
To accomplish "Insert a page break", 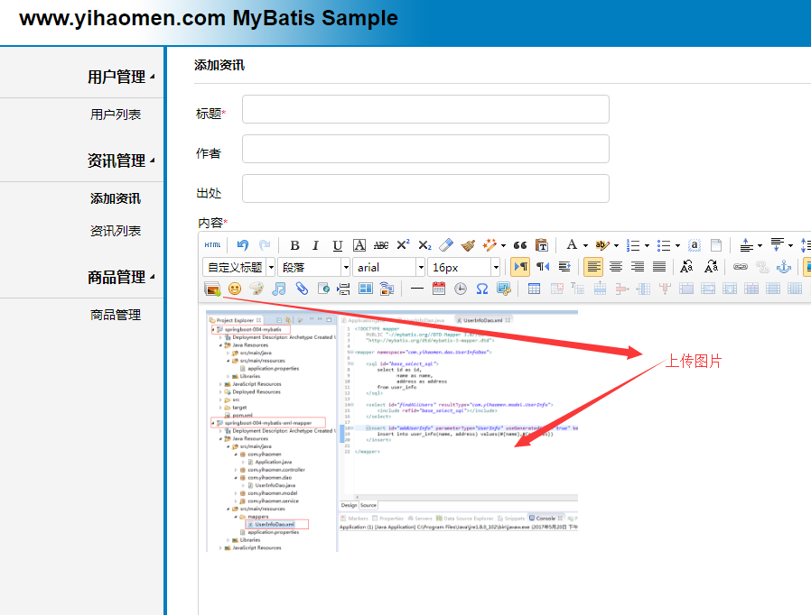I will coord(343,289).
